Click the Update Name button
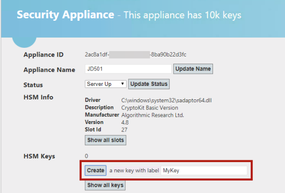This screenshot has height=193, width=285. pyautogui.click(x=193, y=69)
